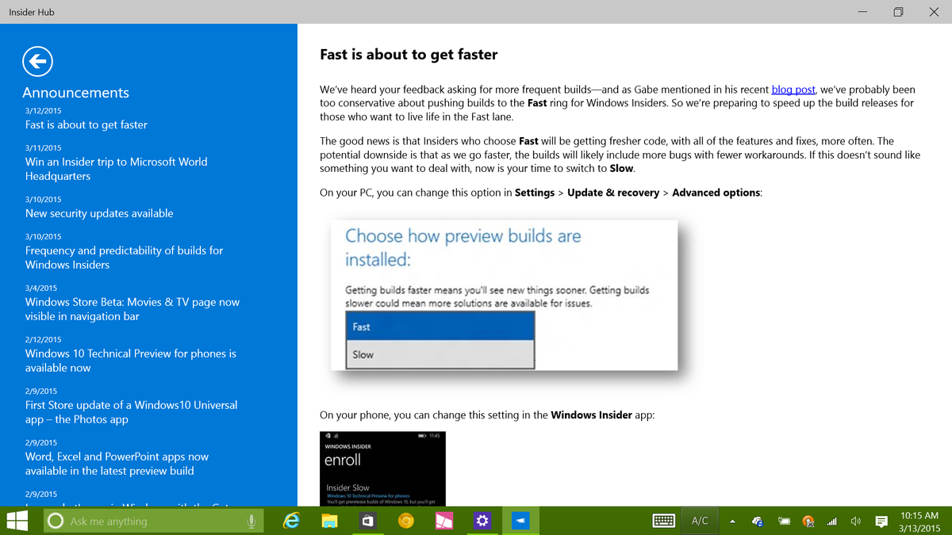This screenshot has height=535, width=952.
Task: Click the back arrow above Announcements
Action: tap(37, 61)
